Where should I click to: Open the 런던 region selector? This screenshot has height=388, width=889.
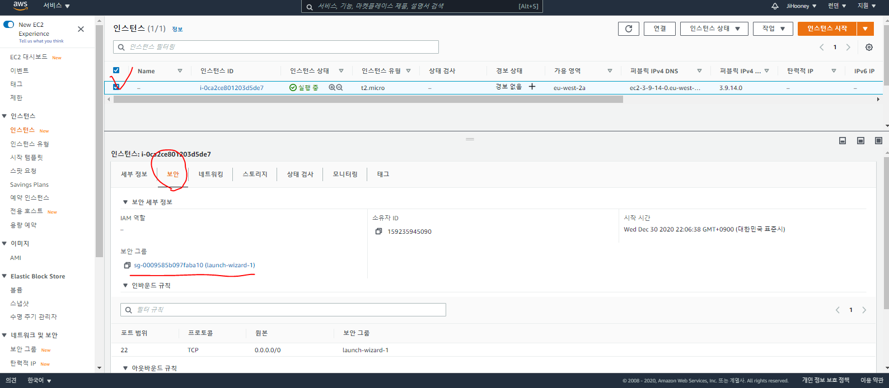pyautogui.click(x=837, y=6)
